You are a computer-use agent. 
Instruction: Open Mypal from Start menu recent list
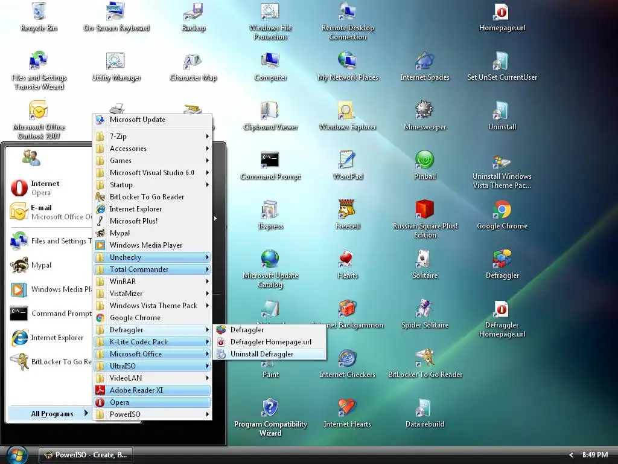(x=51, y=265)
